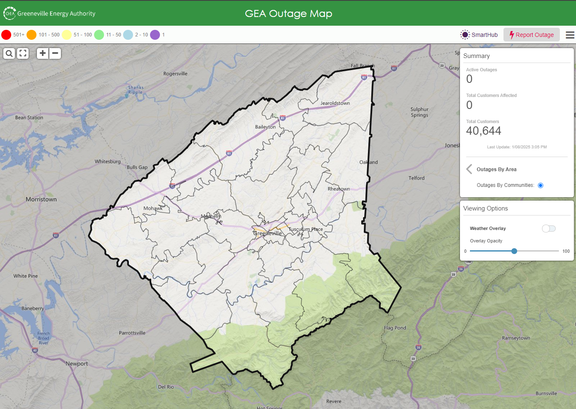The image size is (576, 409).
Task: Click the fullscreen map extent icon
Action: click(23, 53)
